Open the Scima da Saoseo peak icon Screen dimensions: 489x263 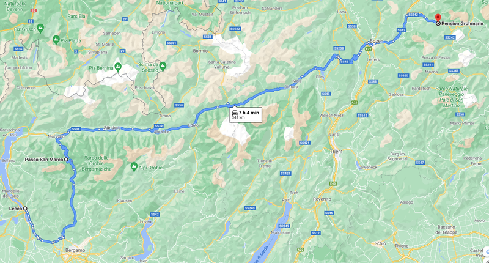pos(163,65)
